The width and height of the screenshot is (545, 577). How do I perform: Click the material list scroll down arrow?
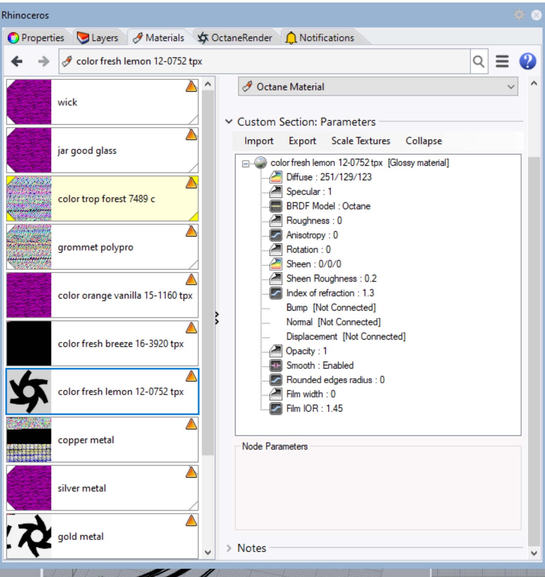click(208, 552)
